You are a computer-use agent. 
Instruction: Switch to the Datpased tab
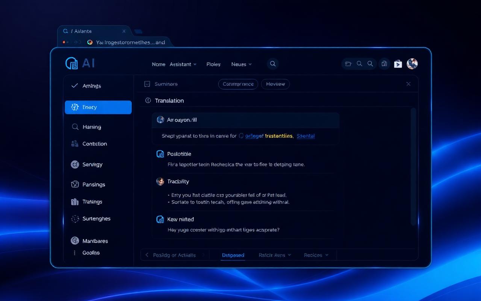233,255
